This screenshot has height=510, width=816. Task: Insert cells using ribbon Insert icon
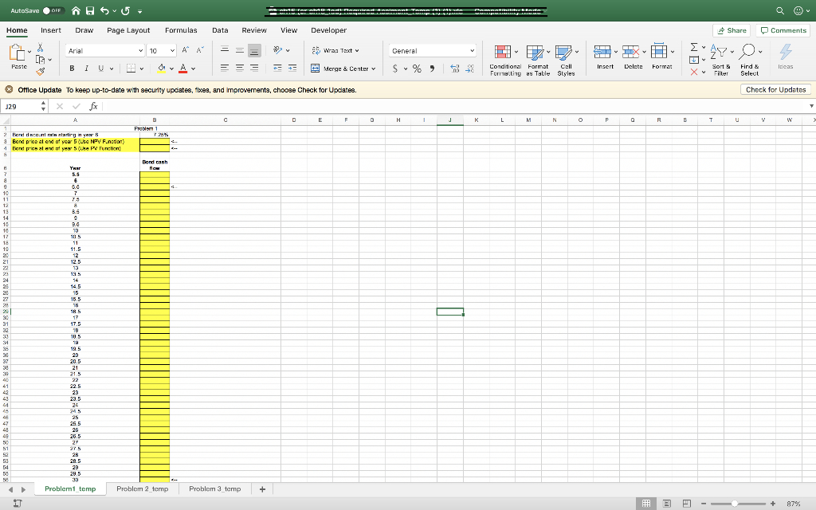point(602,52)
